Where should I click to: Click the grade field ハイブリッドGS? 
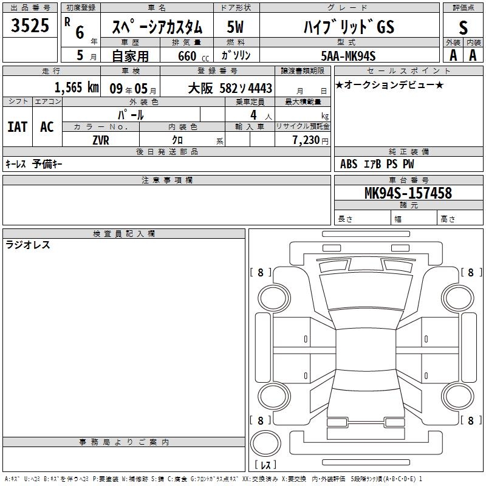[349, 27]
